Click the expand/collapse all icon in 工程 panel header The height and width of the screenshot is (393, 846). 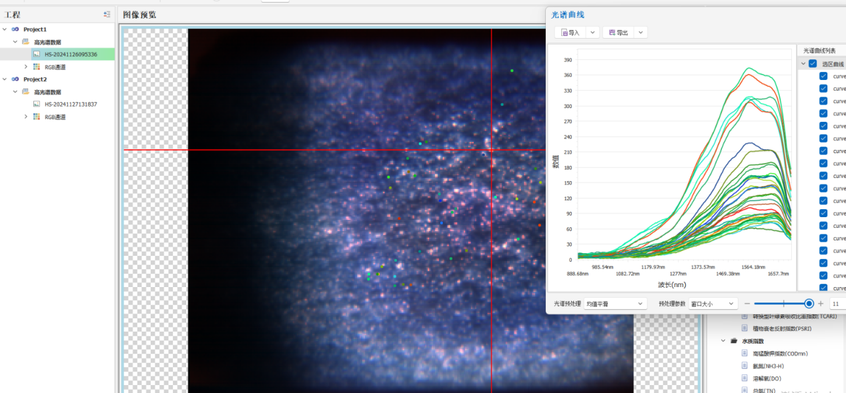click(107, 14)
